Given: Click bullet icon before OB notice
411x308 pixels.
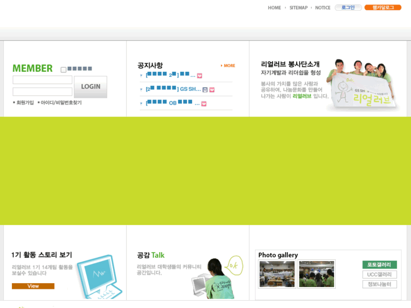Looking at the screenshot, I should [141, 103].
